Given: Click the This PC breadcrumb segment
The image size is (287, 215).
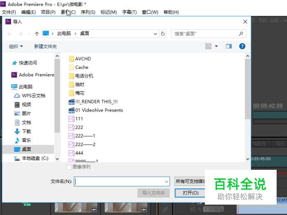Looking at the screenshot, I should click(64, 34).
